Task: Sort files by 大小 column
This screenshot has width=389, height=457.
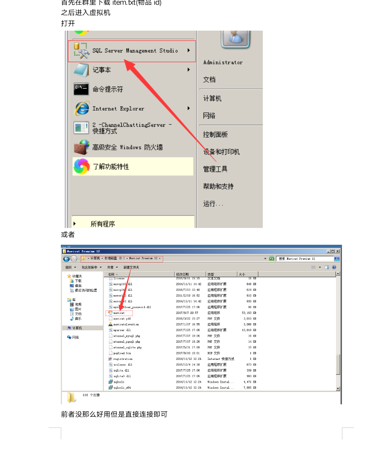Action: pyautogui.click(x=248, y=274)
